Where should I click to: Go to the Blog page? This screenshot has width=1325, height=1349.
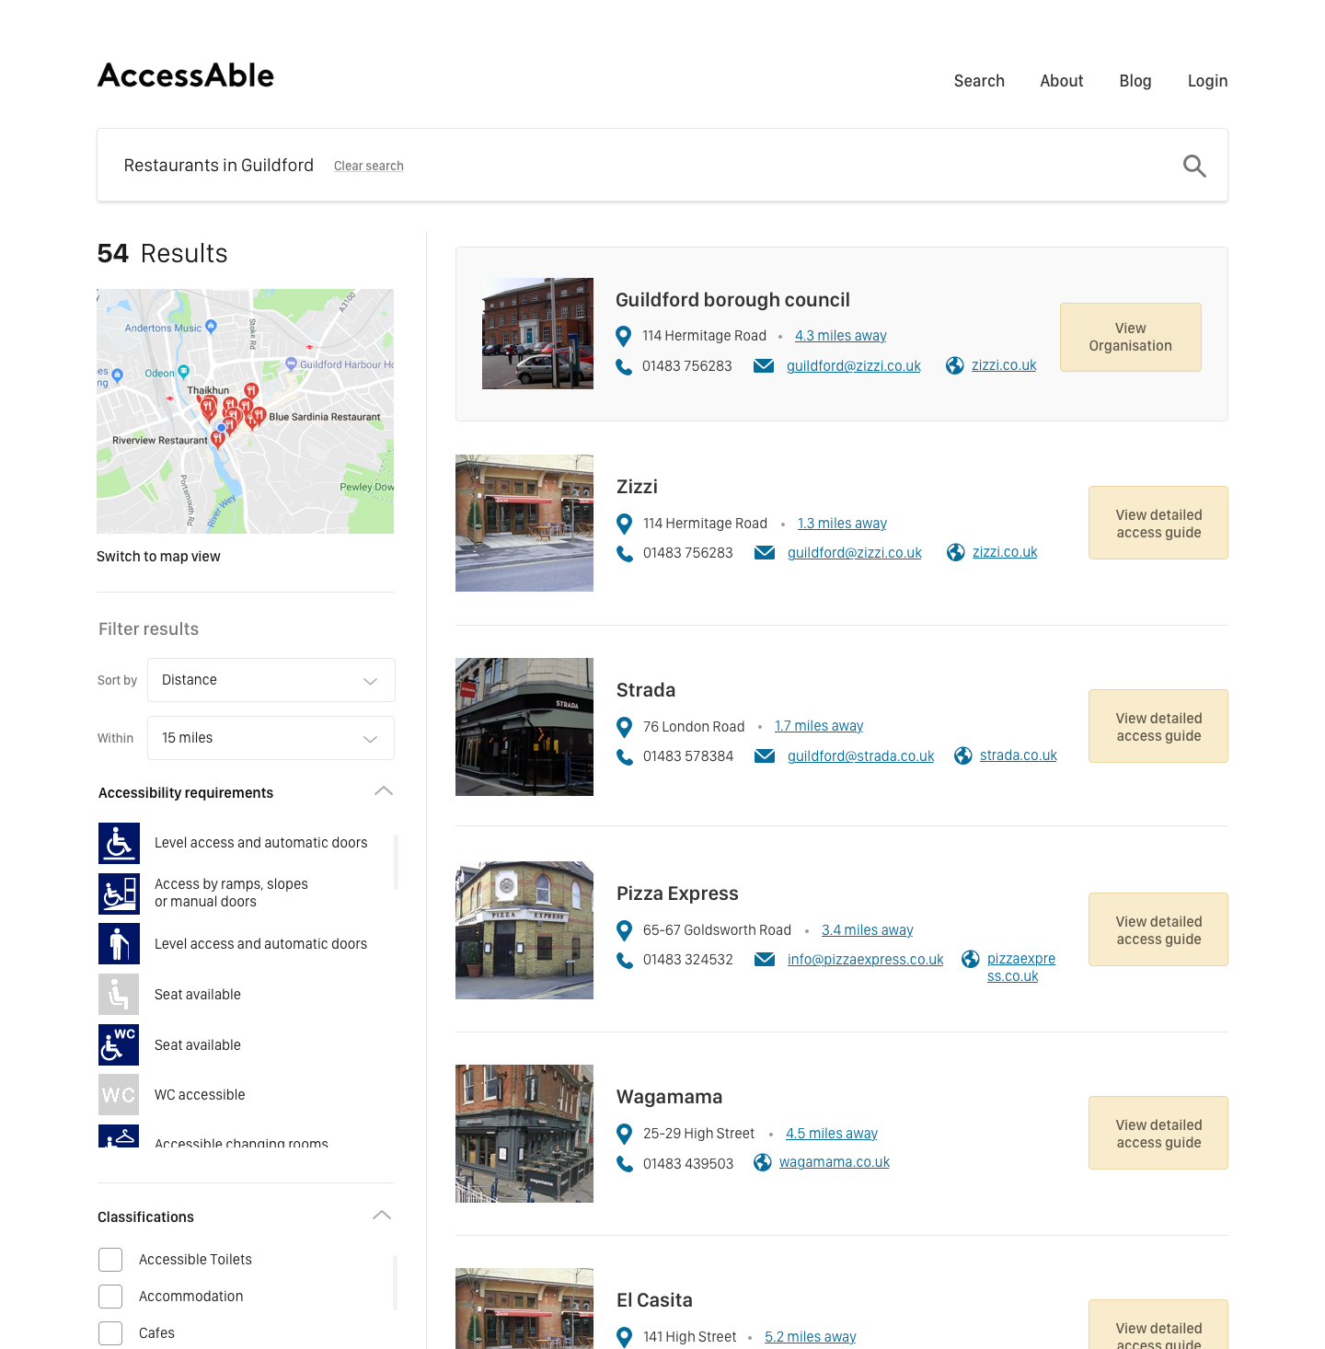1135,81
